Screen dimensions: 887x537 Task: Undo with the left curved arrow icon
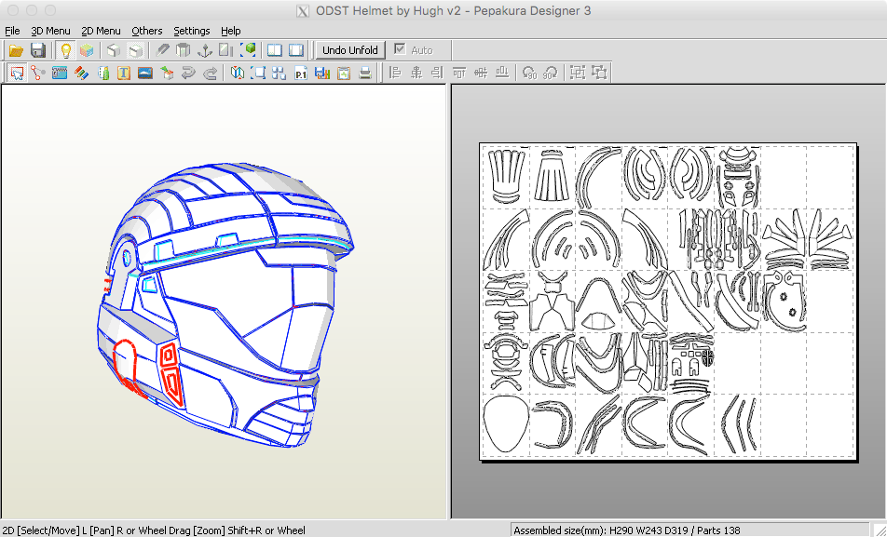pos(188,73)
